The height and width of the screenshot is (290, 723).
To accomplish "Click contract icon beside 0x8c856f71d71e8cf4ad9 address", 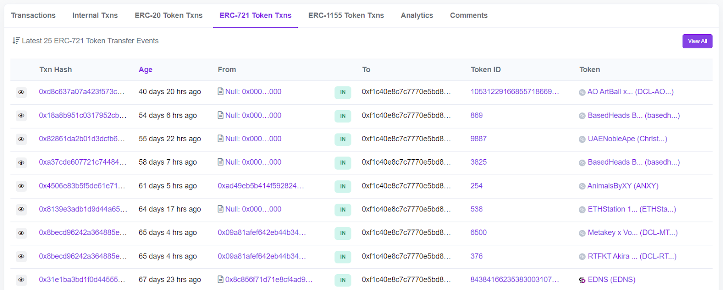I will (221, 280).
